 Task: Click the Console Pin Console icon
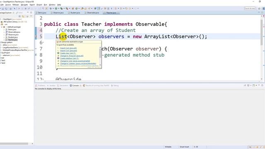tap(245, 86)
